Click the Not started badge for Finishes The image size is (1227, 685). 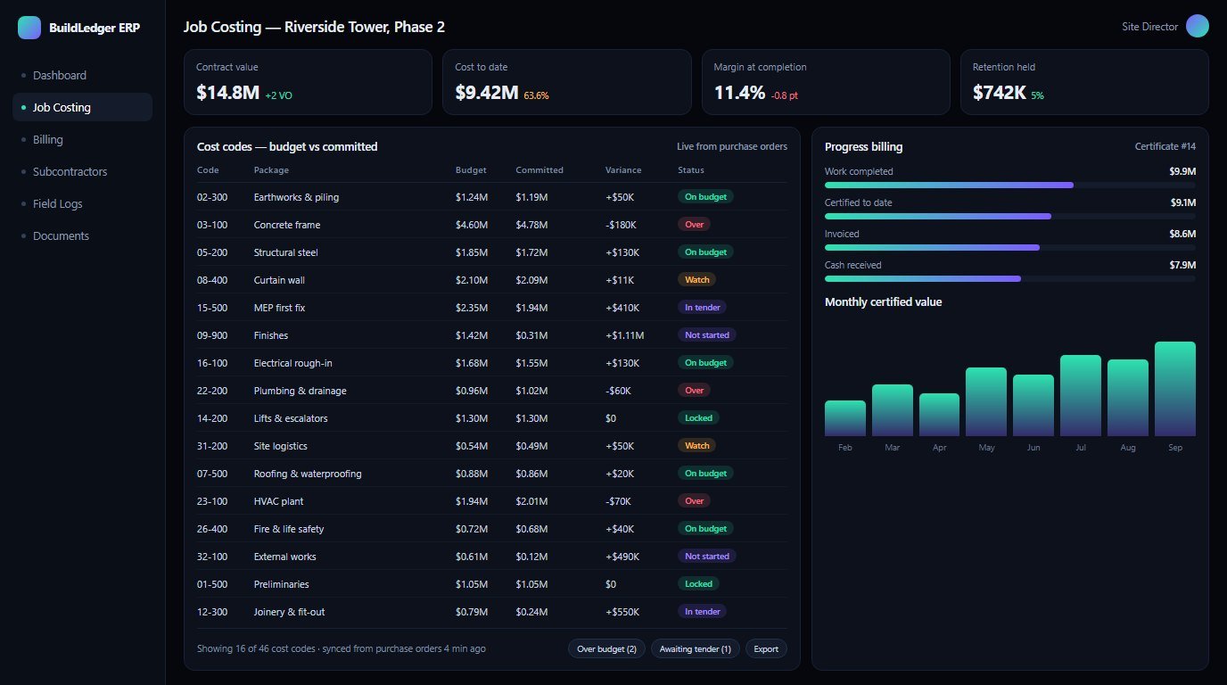point(706,335)
